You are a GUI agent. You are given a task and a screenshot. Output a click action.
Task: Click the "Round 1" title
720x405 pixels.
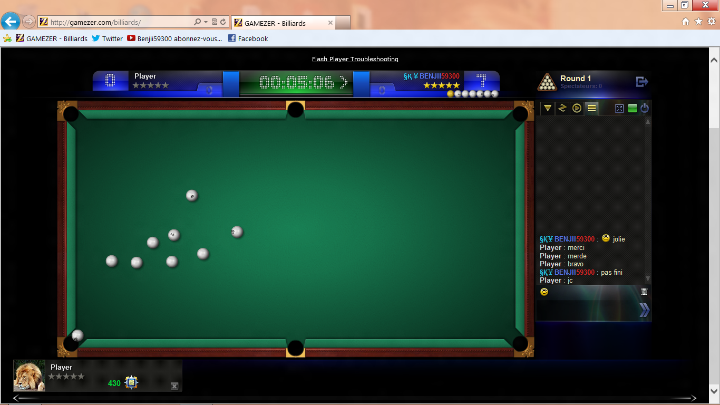coord(576,78)
